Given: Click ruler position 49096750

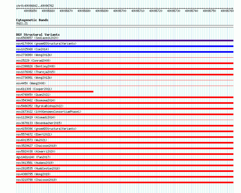Looking at the screenshot, I should [209, 11].
